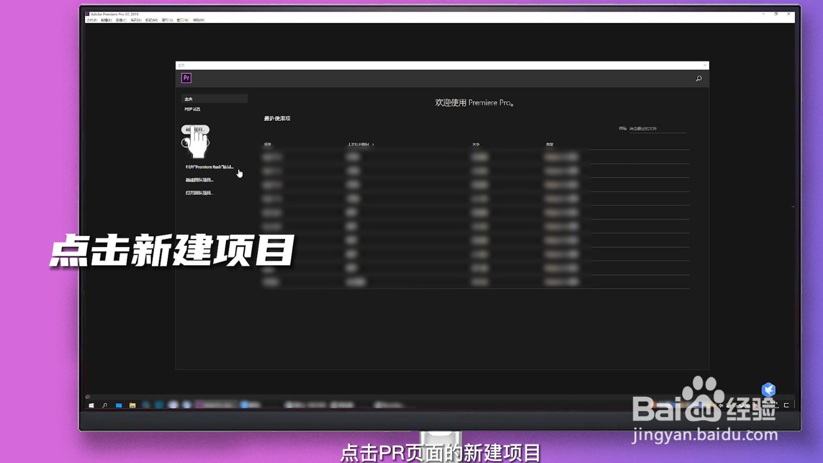This screenshot has width=823, height=463.
Task: Open the 编辑(E) menu
Action: click(106, 20)
